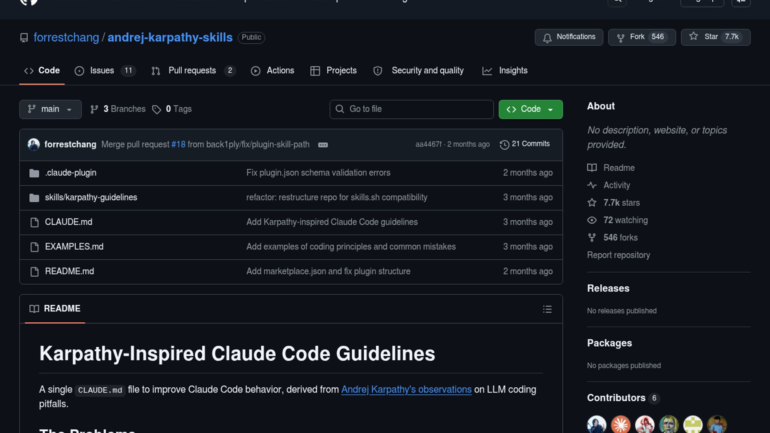
Task: Click the tag icon beside 0 Tags
Action: [156, 109]
